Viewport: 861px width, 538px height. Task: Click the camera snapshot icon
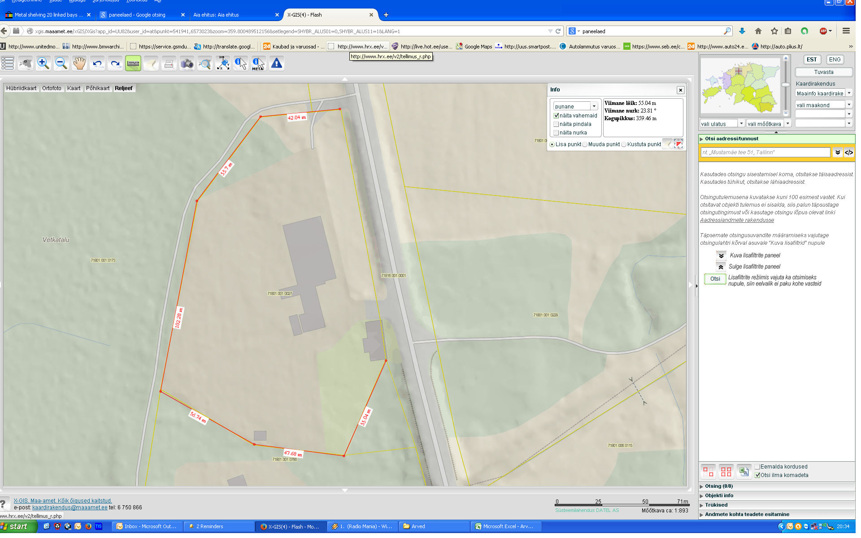(x=187, y=64)
